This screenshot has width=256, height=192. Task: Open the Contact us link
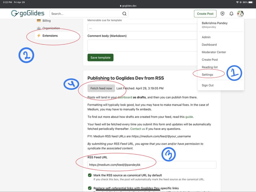(137, 129)
